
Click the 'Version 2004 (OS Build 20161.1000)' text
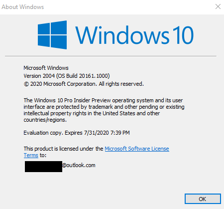[x=67, y=76]
